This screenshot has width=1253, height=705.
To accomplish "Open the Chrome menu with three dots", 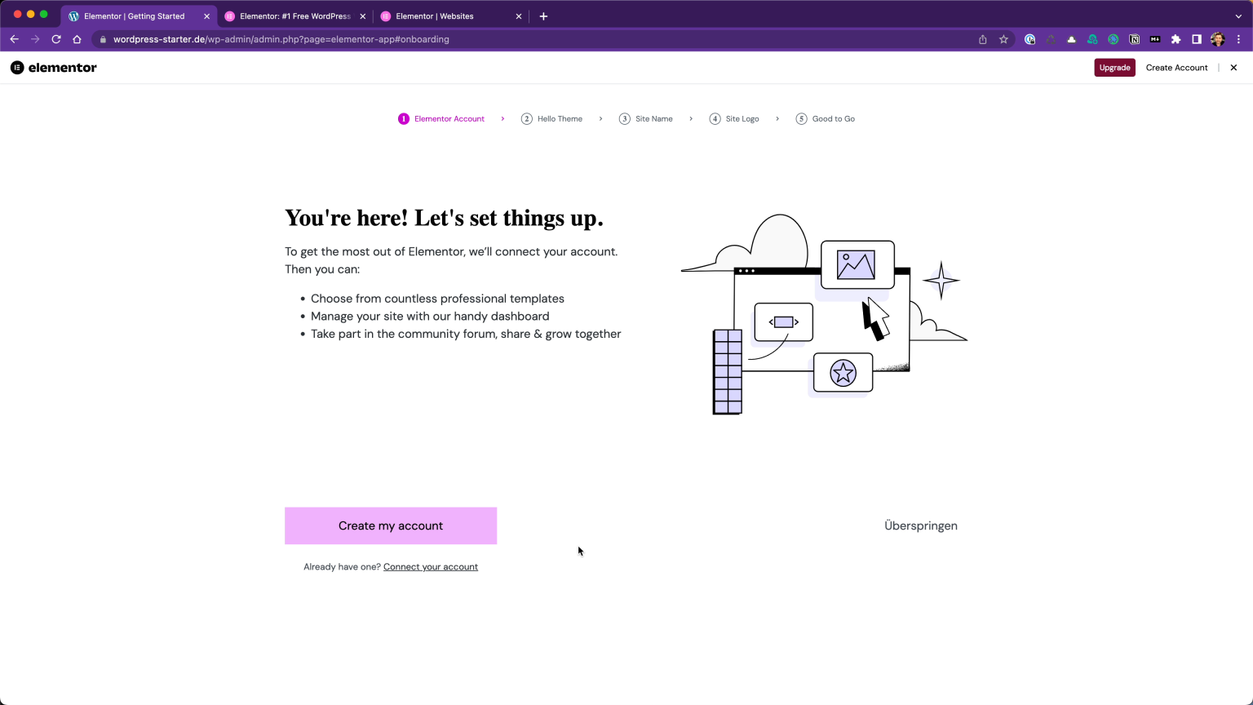I will 1239,39.
